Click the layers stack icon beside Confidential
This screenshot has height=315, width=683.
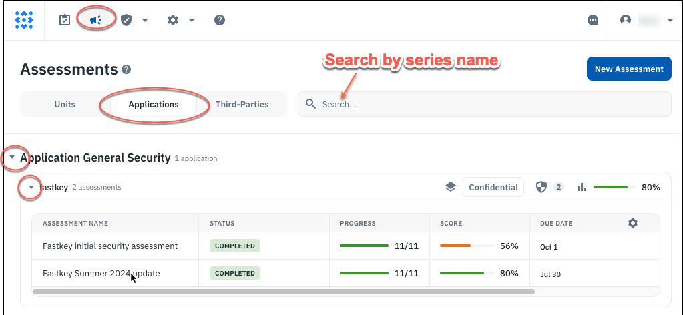(451, 187)
